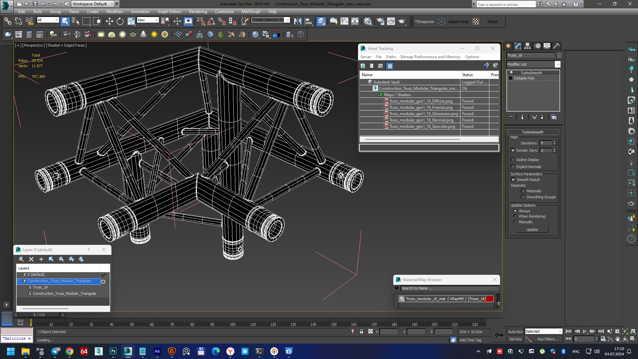Click Create New Layer plus icon
The height and width of the screenshot is (359, 638).
(x=41, y=259)
